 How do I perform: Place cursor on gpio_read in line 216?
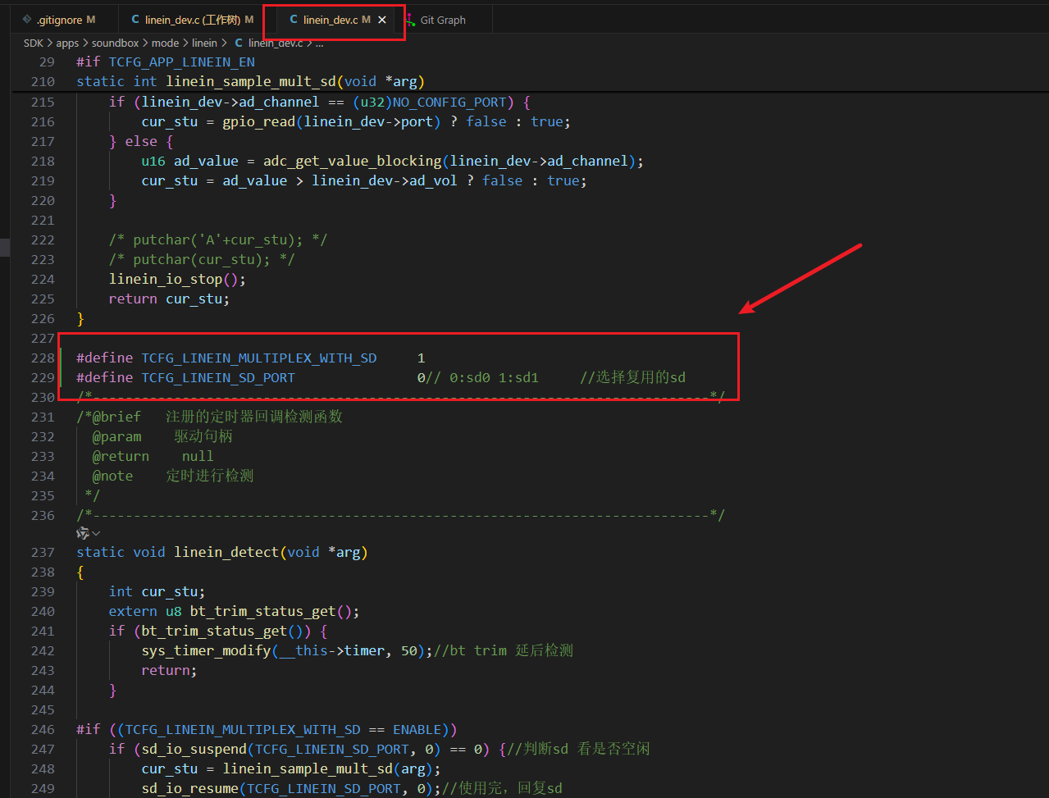click(x=258, y=121)
